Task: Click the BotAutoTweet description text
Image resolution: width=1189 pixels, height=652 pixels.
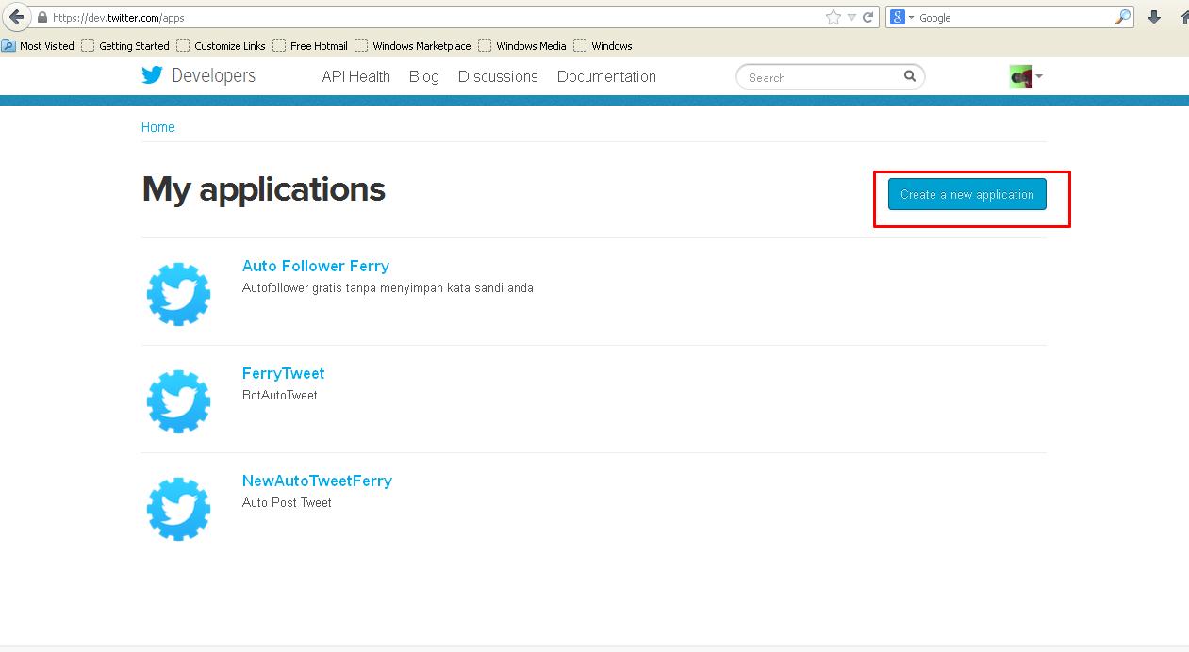Action: 280,396
